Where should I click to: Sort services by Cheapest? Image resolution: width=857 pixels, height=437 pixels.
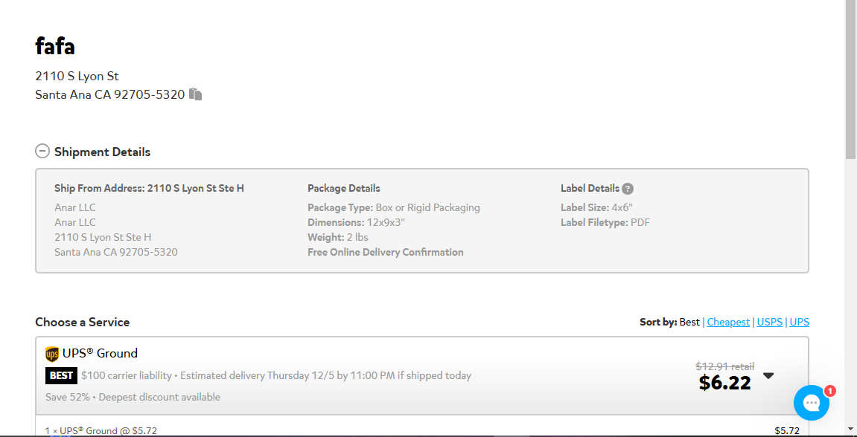[x=728, y=322]
